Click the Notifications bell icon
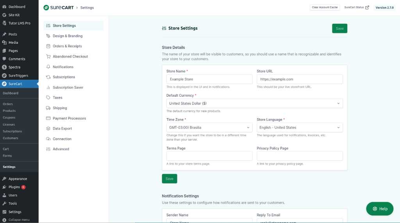 48,67
